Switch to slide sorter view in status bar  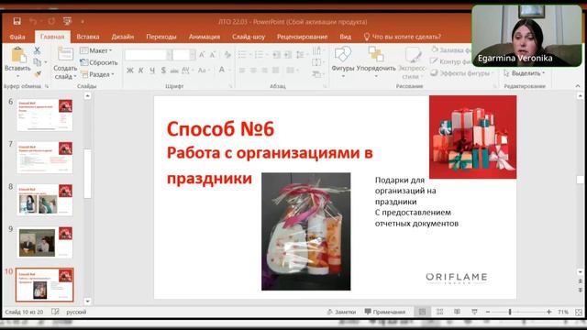point(440,312)
